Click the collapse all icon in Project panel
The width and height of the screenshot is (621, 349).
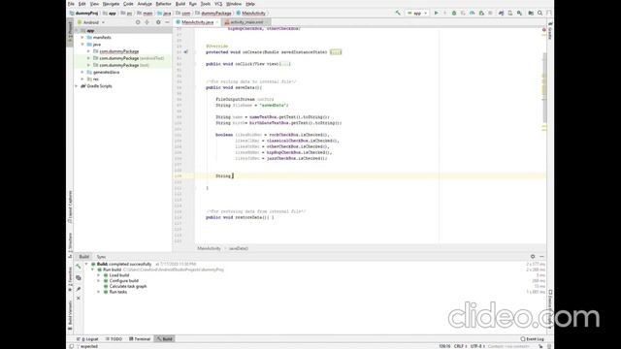pos(147,22)
